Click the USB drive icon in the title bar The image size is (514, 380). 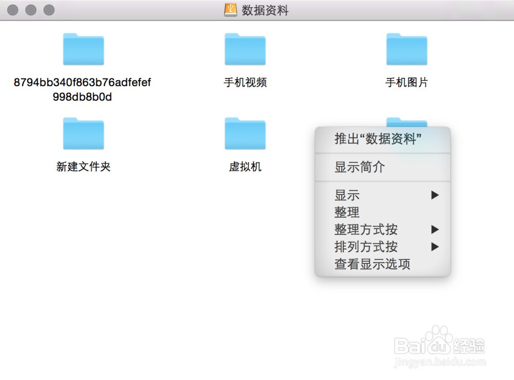(229, 9)
